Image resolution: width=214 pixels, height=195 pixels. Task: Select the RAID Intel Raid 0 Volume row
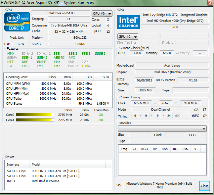[58, 181]
